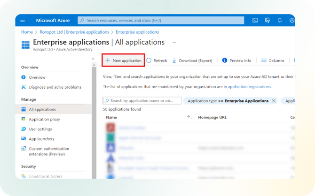Click the Preview info blue icon
Viewport: 315px width, 196px height.
point(224,60)
